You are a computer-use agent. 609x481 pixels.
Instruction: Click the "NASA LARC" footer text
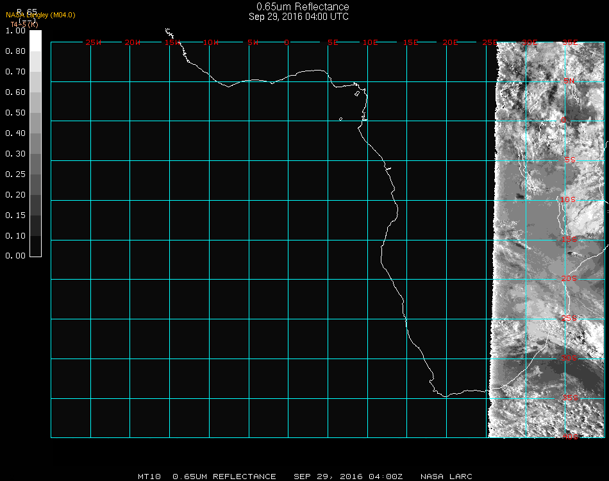[x=446, y=477]
